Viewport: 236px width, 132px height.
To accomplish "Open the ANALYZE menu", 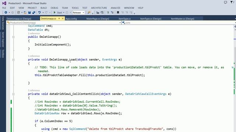I will point(115,8).
